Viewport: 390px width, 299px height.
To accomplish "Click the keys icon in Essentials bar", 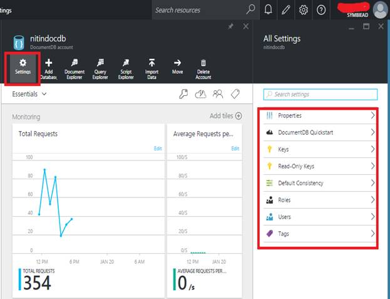I will [x=183, y=94].
